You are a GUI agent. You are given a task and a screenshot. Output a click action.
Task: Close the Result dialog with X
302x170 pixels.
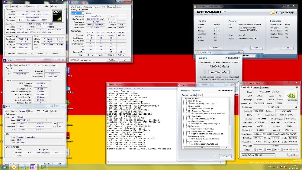(x=231, y=85)
